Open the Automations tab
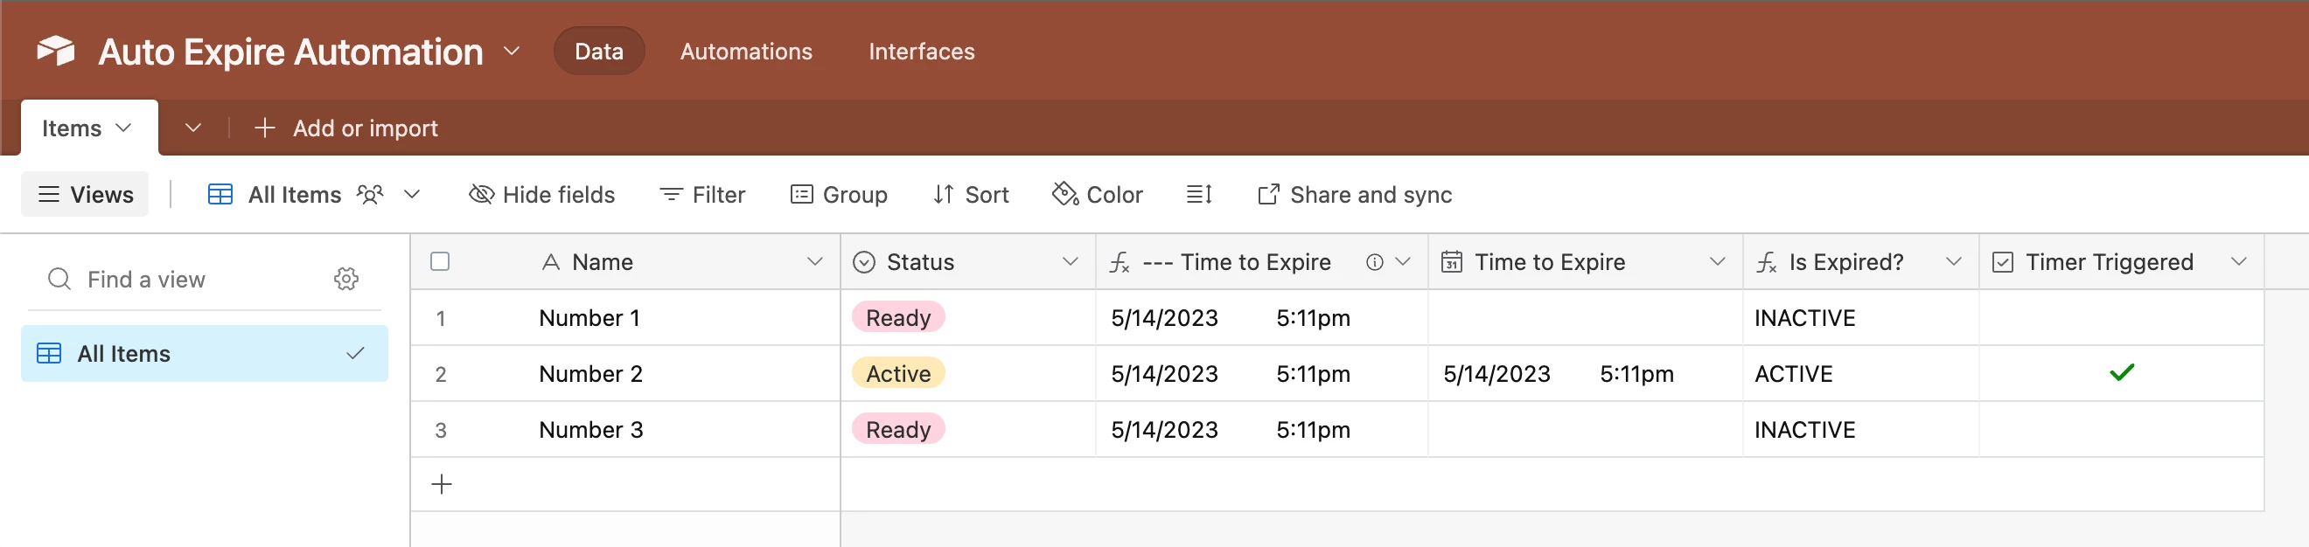The width and height of the screenshot is (2309, 547). [746, 51]
